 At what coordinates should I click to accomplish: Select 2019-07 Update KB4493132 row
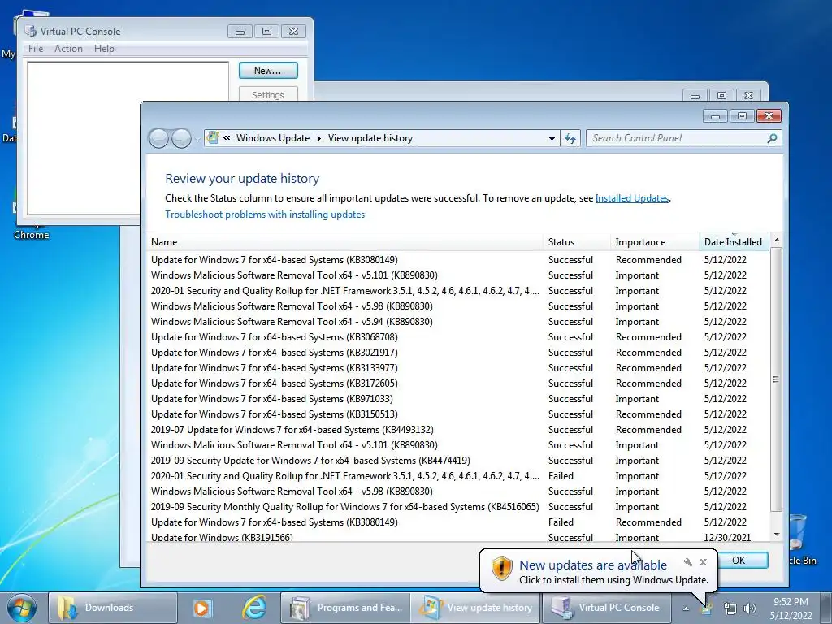click(458, 429)
